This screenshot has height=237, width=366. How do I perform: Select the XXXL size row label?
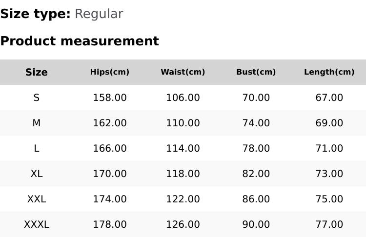click(x=37, y=224)
